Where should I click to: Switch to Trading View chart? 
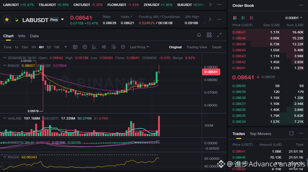point(197,47)
